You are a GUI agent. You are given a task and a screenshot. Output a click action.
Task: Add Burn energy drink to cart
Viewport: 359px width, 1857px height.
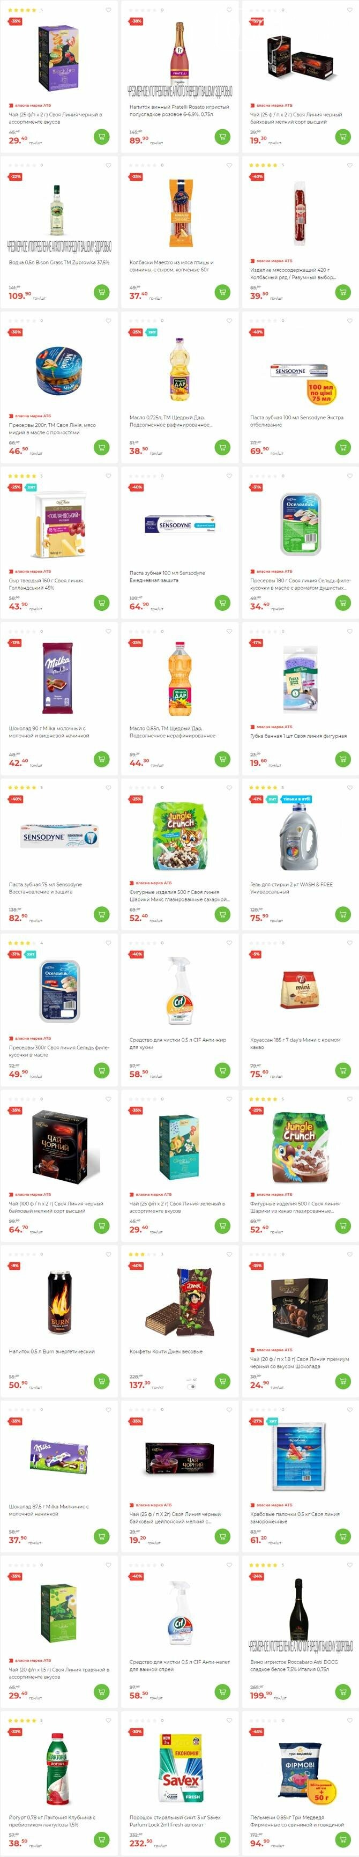tap(102, 1380)
